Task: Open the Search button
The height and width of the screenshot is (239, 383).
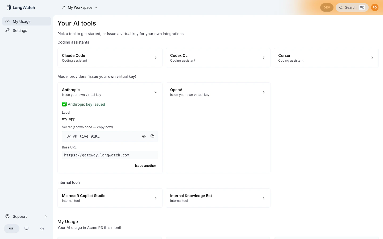Action: click(352, 7)
